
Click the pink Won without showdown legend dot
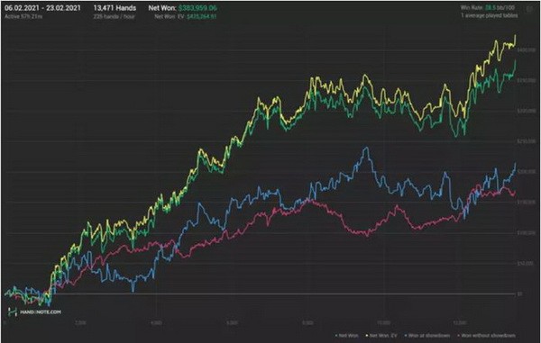(458, 335)
